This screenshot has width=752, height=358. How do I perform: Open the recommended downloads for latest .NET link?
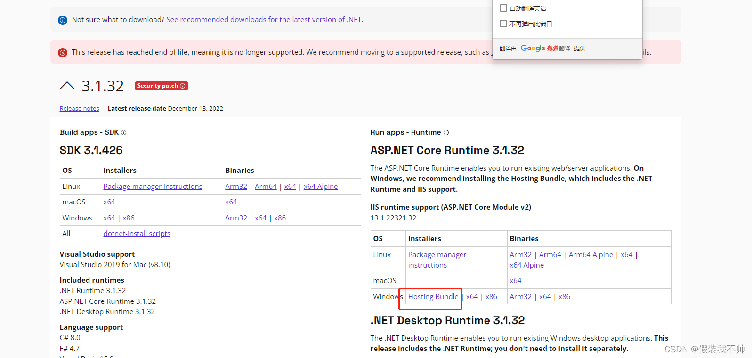[x=264, y=20]
